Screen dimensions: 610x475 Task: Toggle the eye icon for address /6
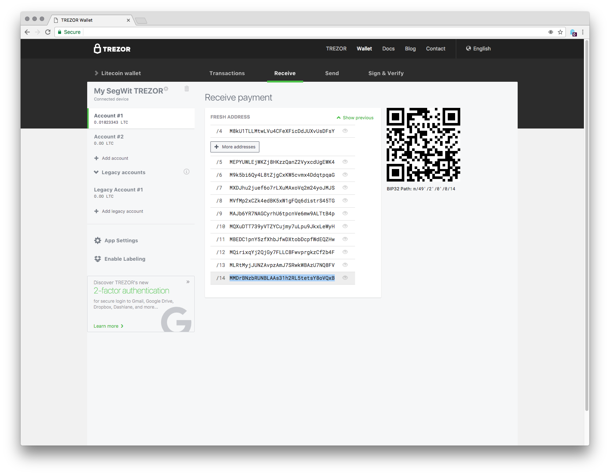345,175
